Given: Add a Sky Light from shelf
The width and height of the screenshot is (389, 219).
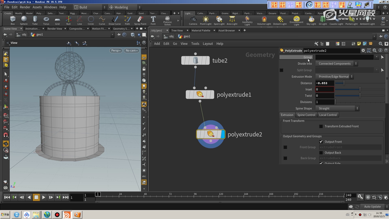Looking at the screenshot, I should 311,19.
